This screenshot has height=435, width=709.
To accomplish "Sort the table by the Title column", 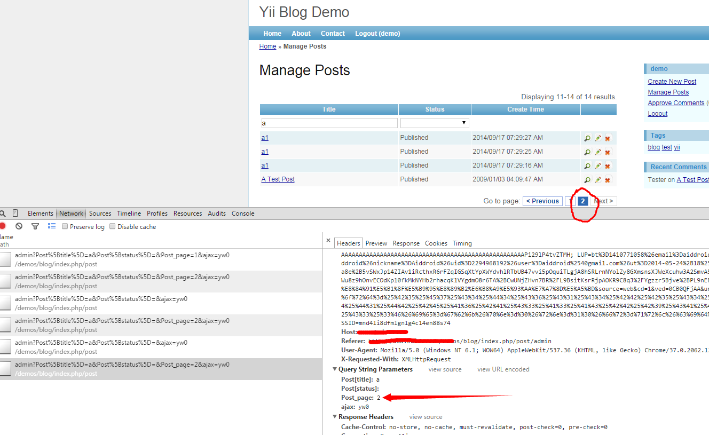I will point(329,109).
